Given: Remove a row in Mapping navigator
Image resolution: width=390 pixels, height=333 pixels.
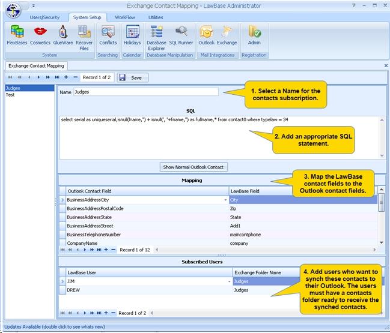Looking at the screenshot, I should pos(114,250).
